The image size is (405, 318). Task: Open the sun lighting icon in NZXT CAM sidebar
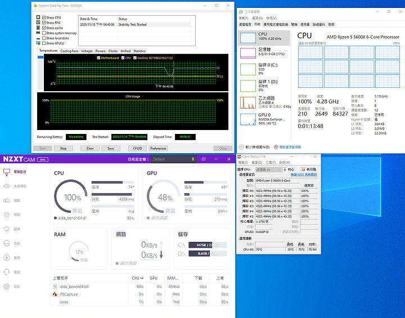(6, 214)
